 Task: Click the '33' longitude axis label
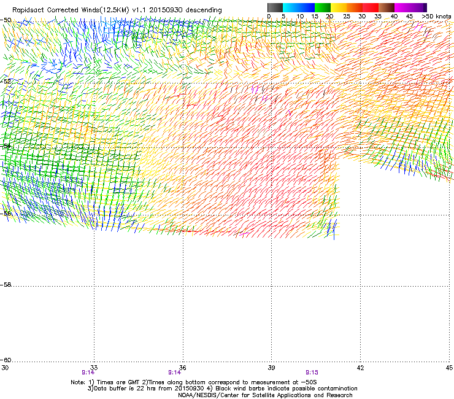94,368
